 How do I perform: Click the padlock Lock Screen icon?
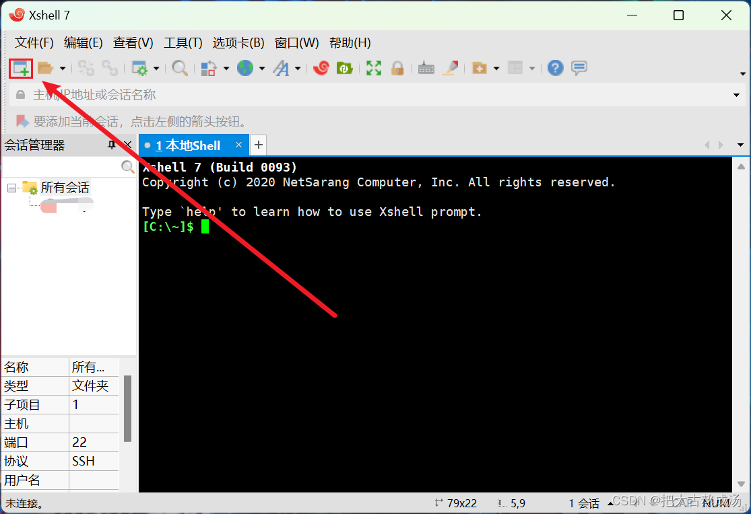pyautogui.click(x=397, y=68)
